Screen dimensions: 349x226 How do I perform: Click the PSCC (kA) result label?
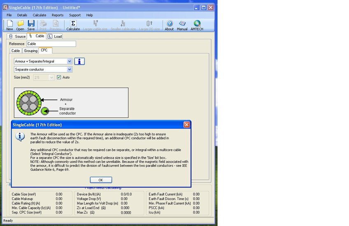(156, 208)
